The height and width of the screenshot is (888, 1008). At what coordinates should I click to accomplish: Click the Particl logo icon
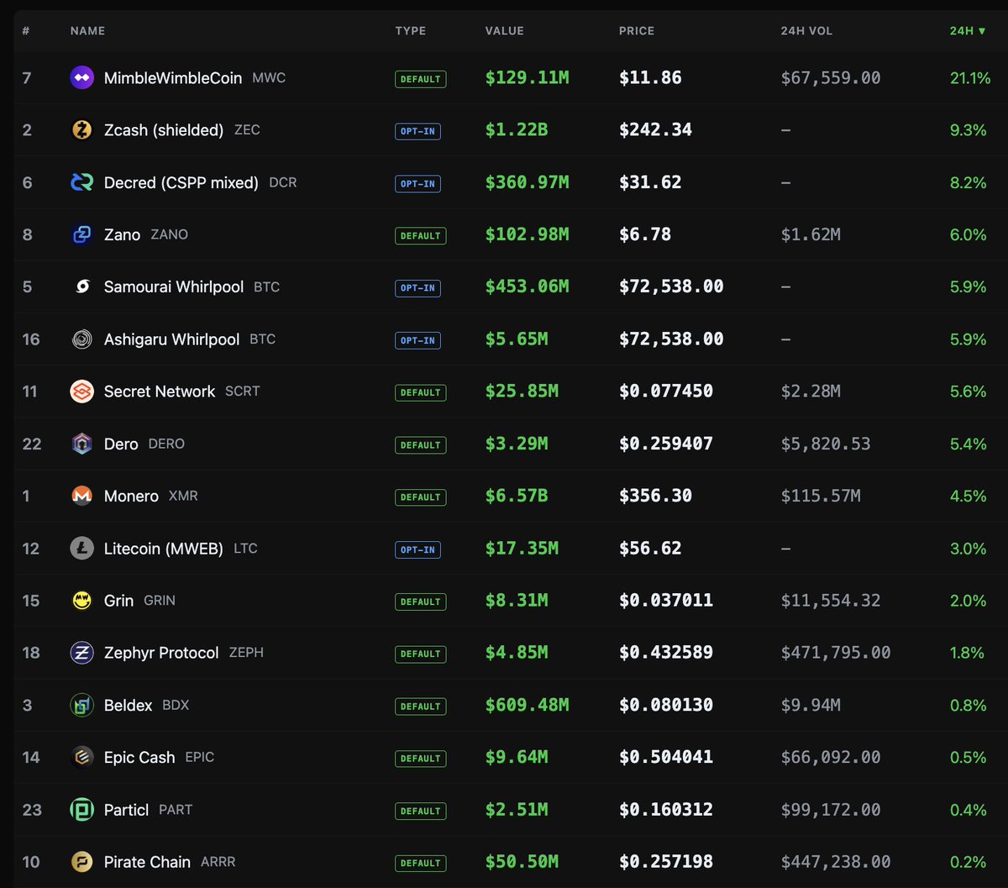pos(81,810)
